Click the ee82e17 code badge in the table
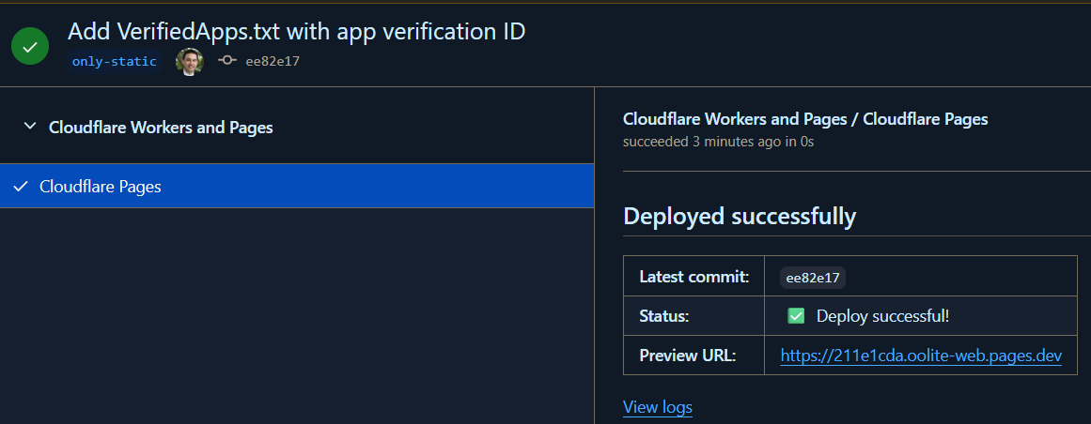This screenshot has width=1091, height=424. pos(813,278)
